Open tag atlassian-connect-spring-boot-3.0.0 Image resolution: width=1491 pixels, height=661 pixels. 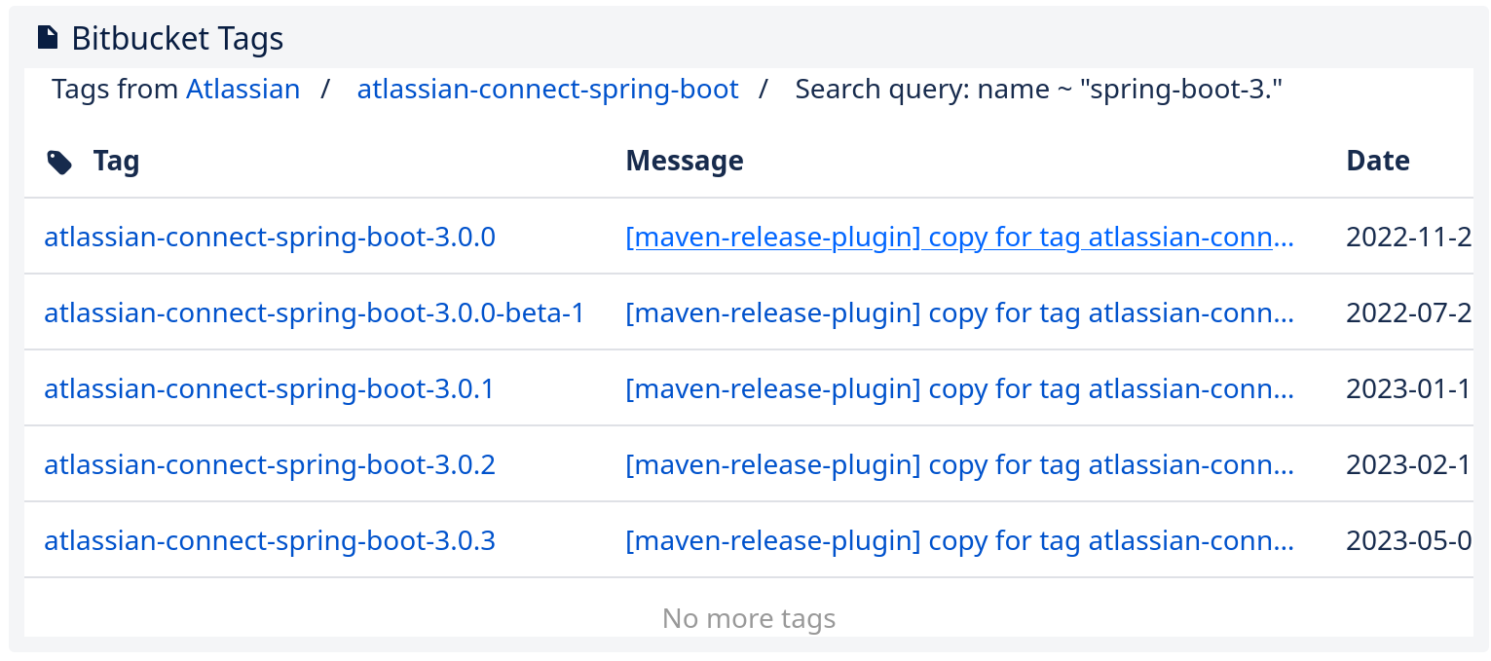coord(270,237)
